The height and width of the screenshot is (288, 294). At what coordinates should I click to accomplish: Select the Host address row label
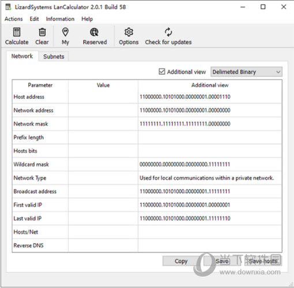(29, 97)
